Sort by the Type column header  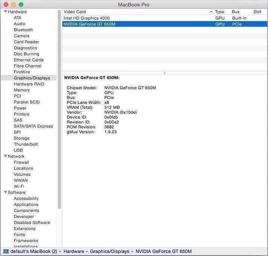pyautogui.click(x=220, y=12)
